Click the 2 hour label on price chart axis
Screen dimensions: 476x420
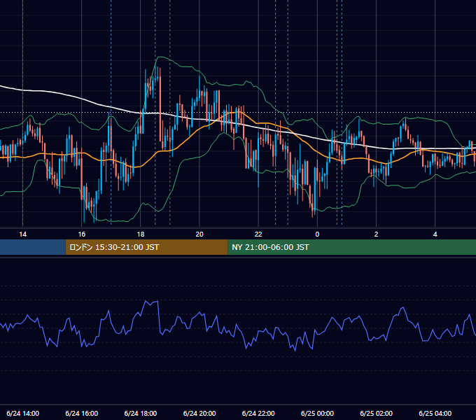pos(376,234)
